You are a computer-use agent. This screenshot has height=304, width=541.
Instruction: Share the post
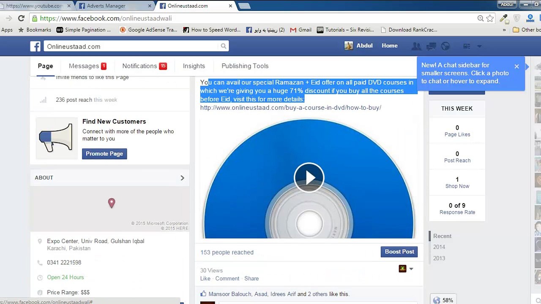[x=251, y=278]
